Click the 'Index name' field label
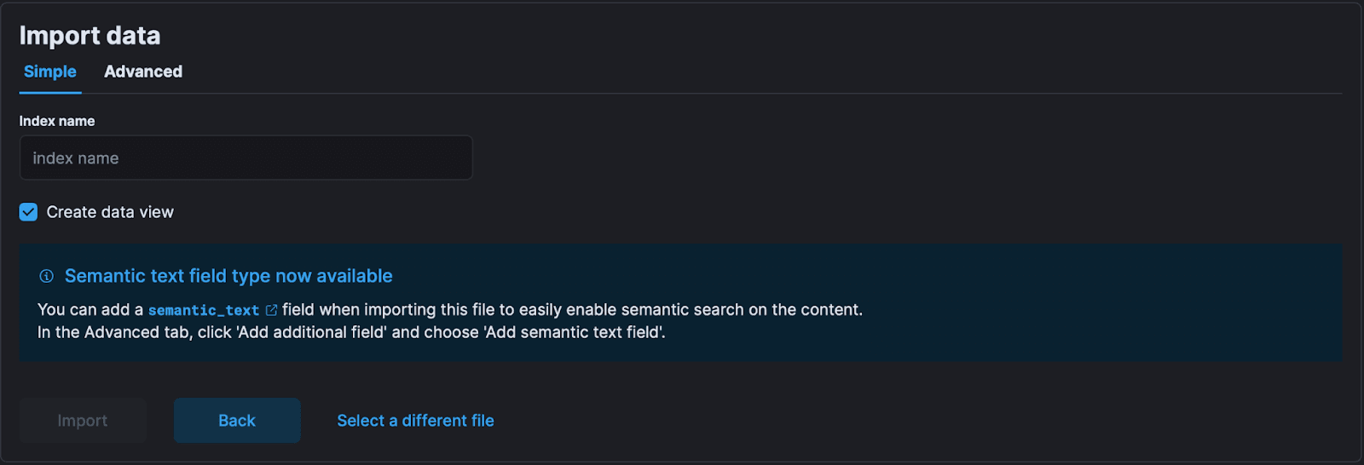Image resolution: width=1364 pixels, height=465 pixels. click(57, 121)
